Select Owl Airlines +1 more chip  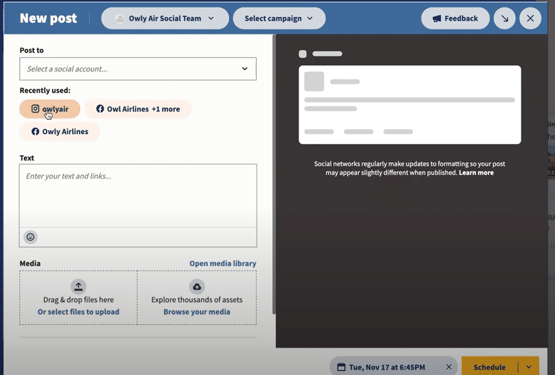[x=138, y=109]
